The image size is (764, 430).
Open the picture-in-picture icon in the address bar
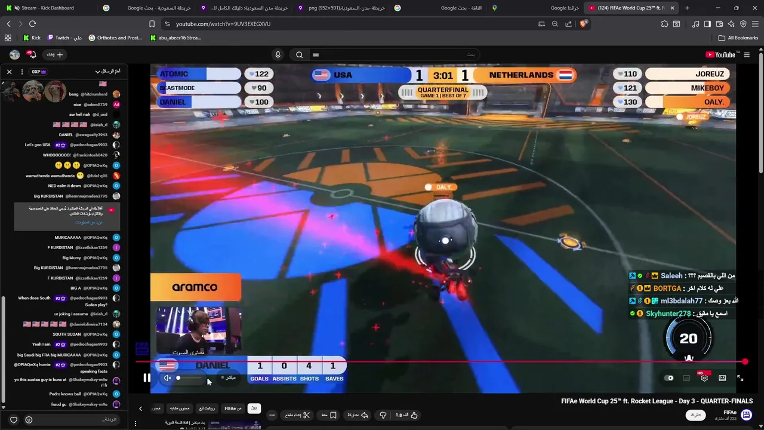[x=541, y=24]
